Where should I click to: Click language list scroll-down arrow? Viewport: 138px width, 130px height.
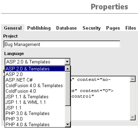pyautogui.click(x=67, y=124)
